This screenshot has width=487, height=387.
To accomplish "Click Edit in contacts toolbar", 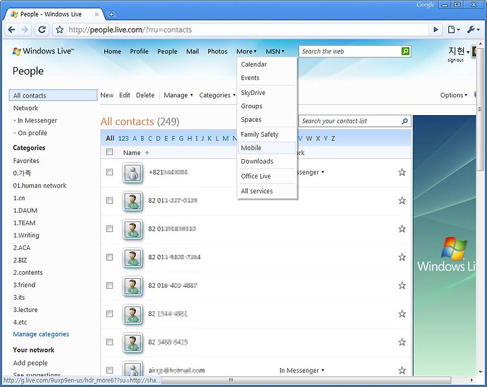I will (x=124, y=95).
